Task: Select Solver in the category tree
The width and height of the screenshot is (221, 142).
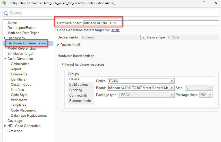Action: pyautogui.click(x=12, y=22)
